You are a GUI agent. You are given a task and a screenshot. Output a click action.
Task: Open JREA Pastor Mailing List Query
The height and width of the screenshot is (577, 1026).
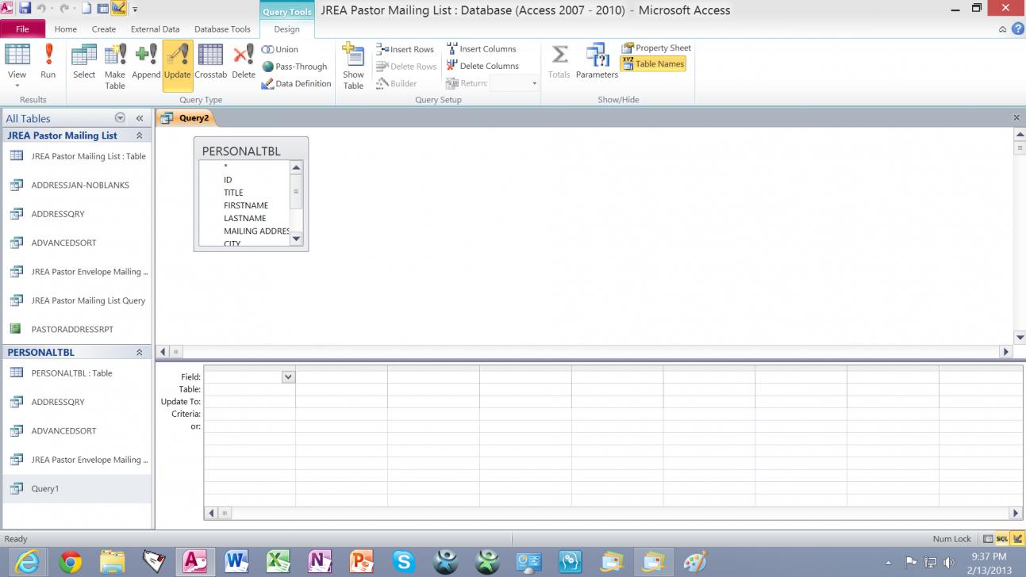[76, 301]
